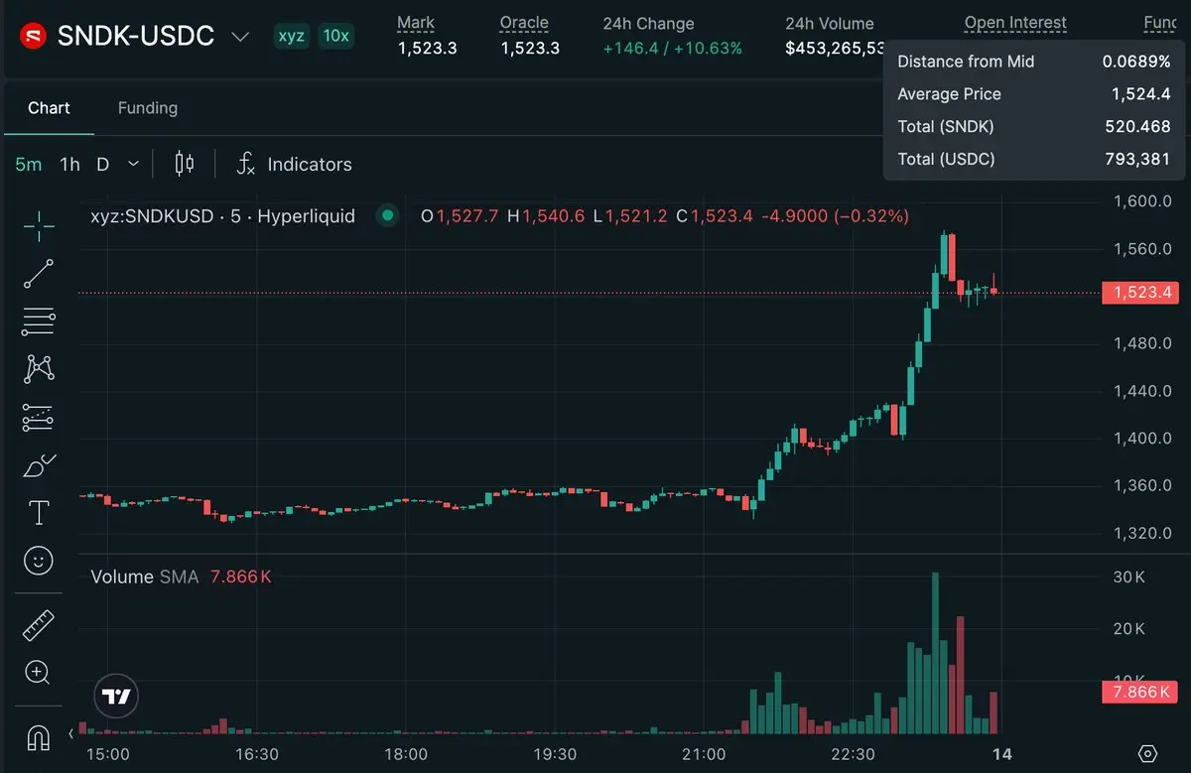Click the 24h Volume label

[830, 23]
